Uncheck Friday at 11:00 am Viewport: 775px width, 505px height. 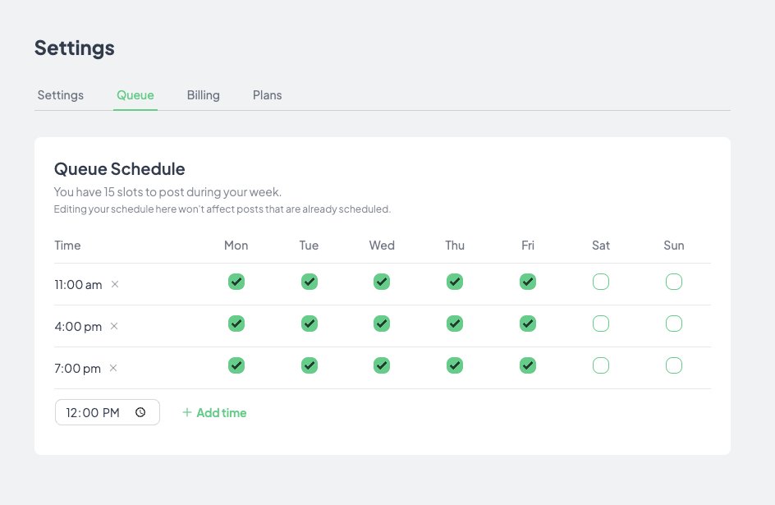pyautogui.click(x=528, y=282)
